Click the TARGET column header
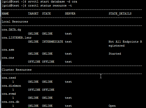The height and width of the screenshot is (108, 146). pos(33,14)
